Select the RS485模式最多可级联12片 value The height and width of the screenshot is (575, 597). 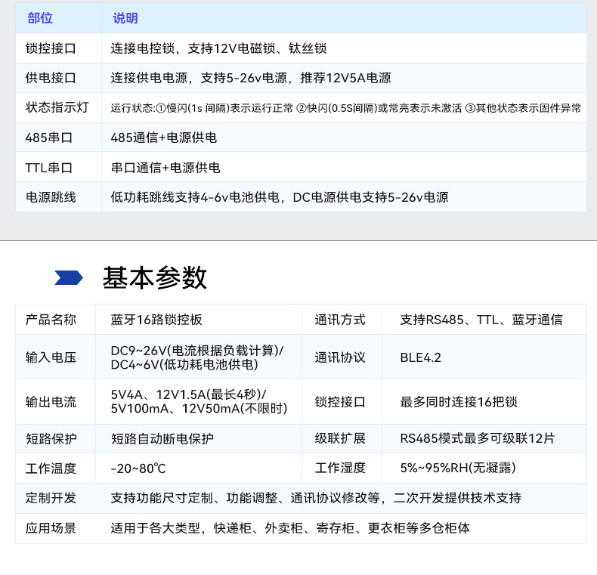click(x=477, y=438)
